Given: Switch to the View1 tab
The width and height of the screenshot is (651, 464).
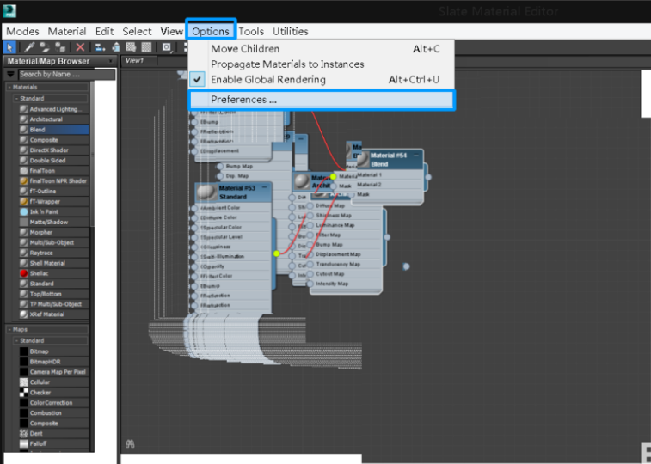Looking at the screenshot, I should (x=138, y=60).
